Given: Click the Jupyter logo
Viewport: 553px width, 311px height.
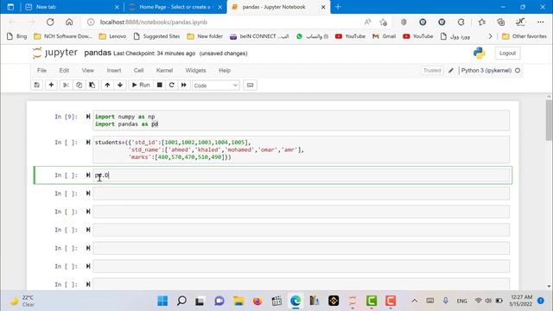Looking at the screenshot, I should (55, 53).
